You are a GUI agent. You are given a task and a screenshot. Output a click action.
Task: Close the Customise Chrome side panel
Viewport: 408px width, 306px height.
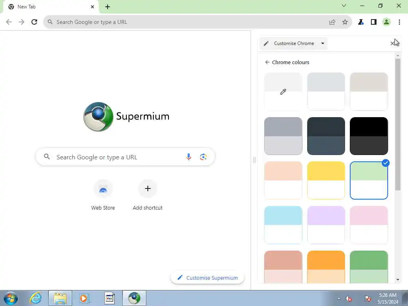click(x=392, y=43)
